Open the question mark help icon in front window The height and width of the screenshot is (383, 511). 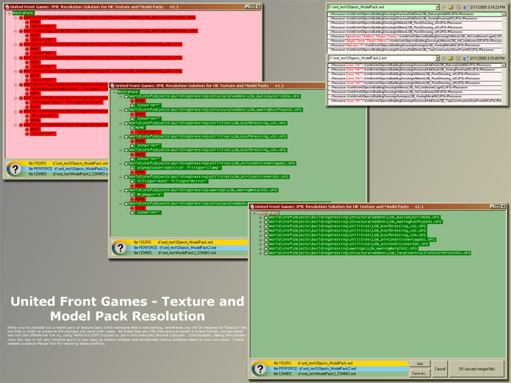pos(260,369)
